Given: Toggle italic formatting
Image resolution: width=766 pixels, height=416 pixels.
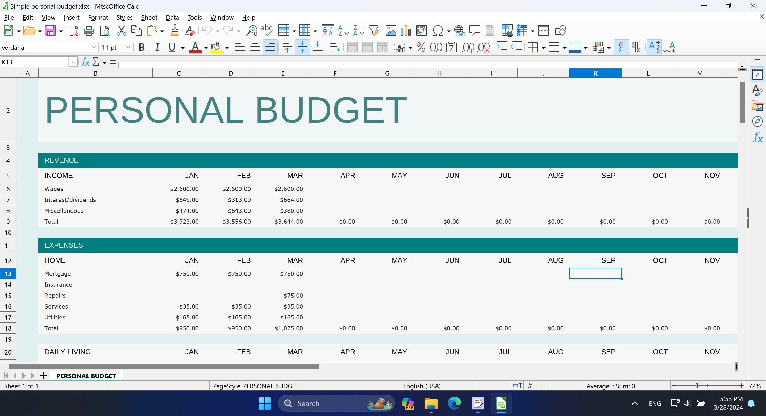Looking at the screenshot, I should click(x=157, y=47).
